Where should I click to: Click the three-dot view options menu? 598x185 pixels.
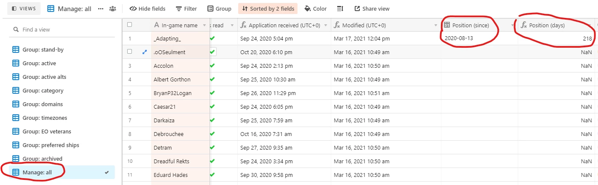(101, 9)
